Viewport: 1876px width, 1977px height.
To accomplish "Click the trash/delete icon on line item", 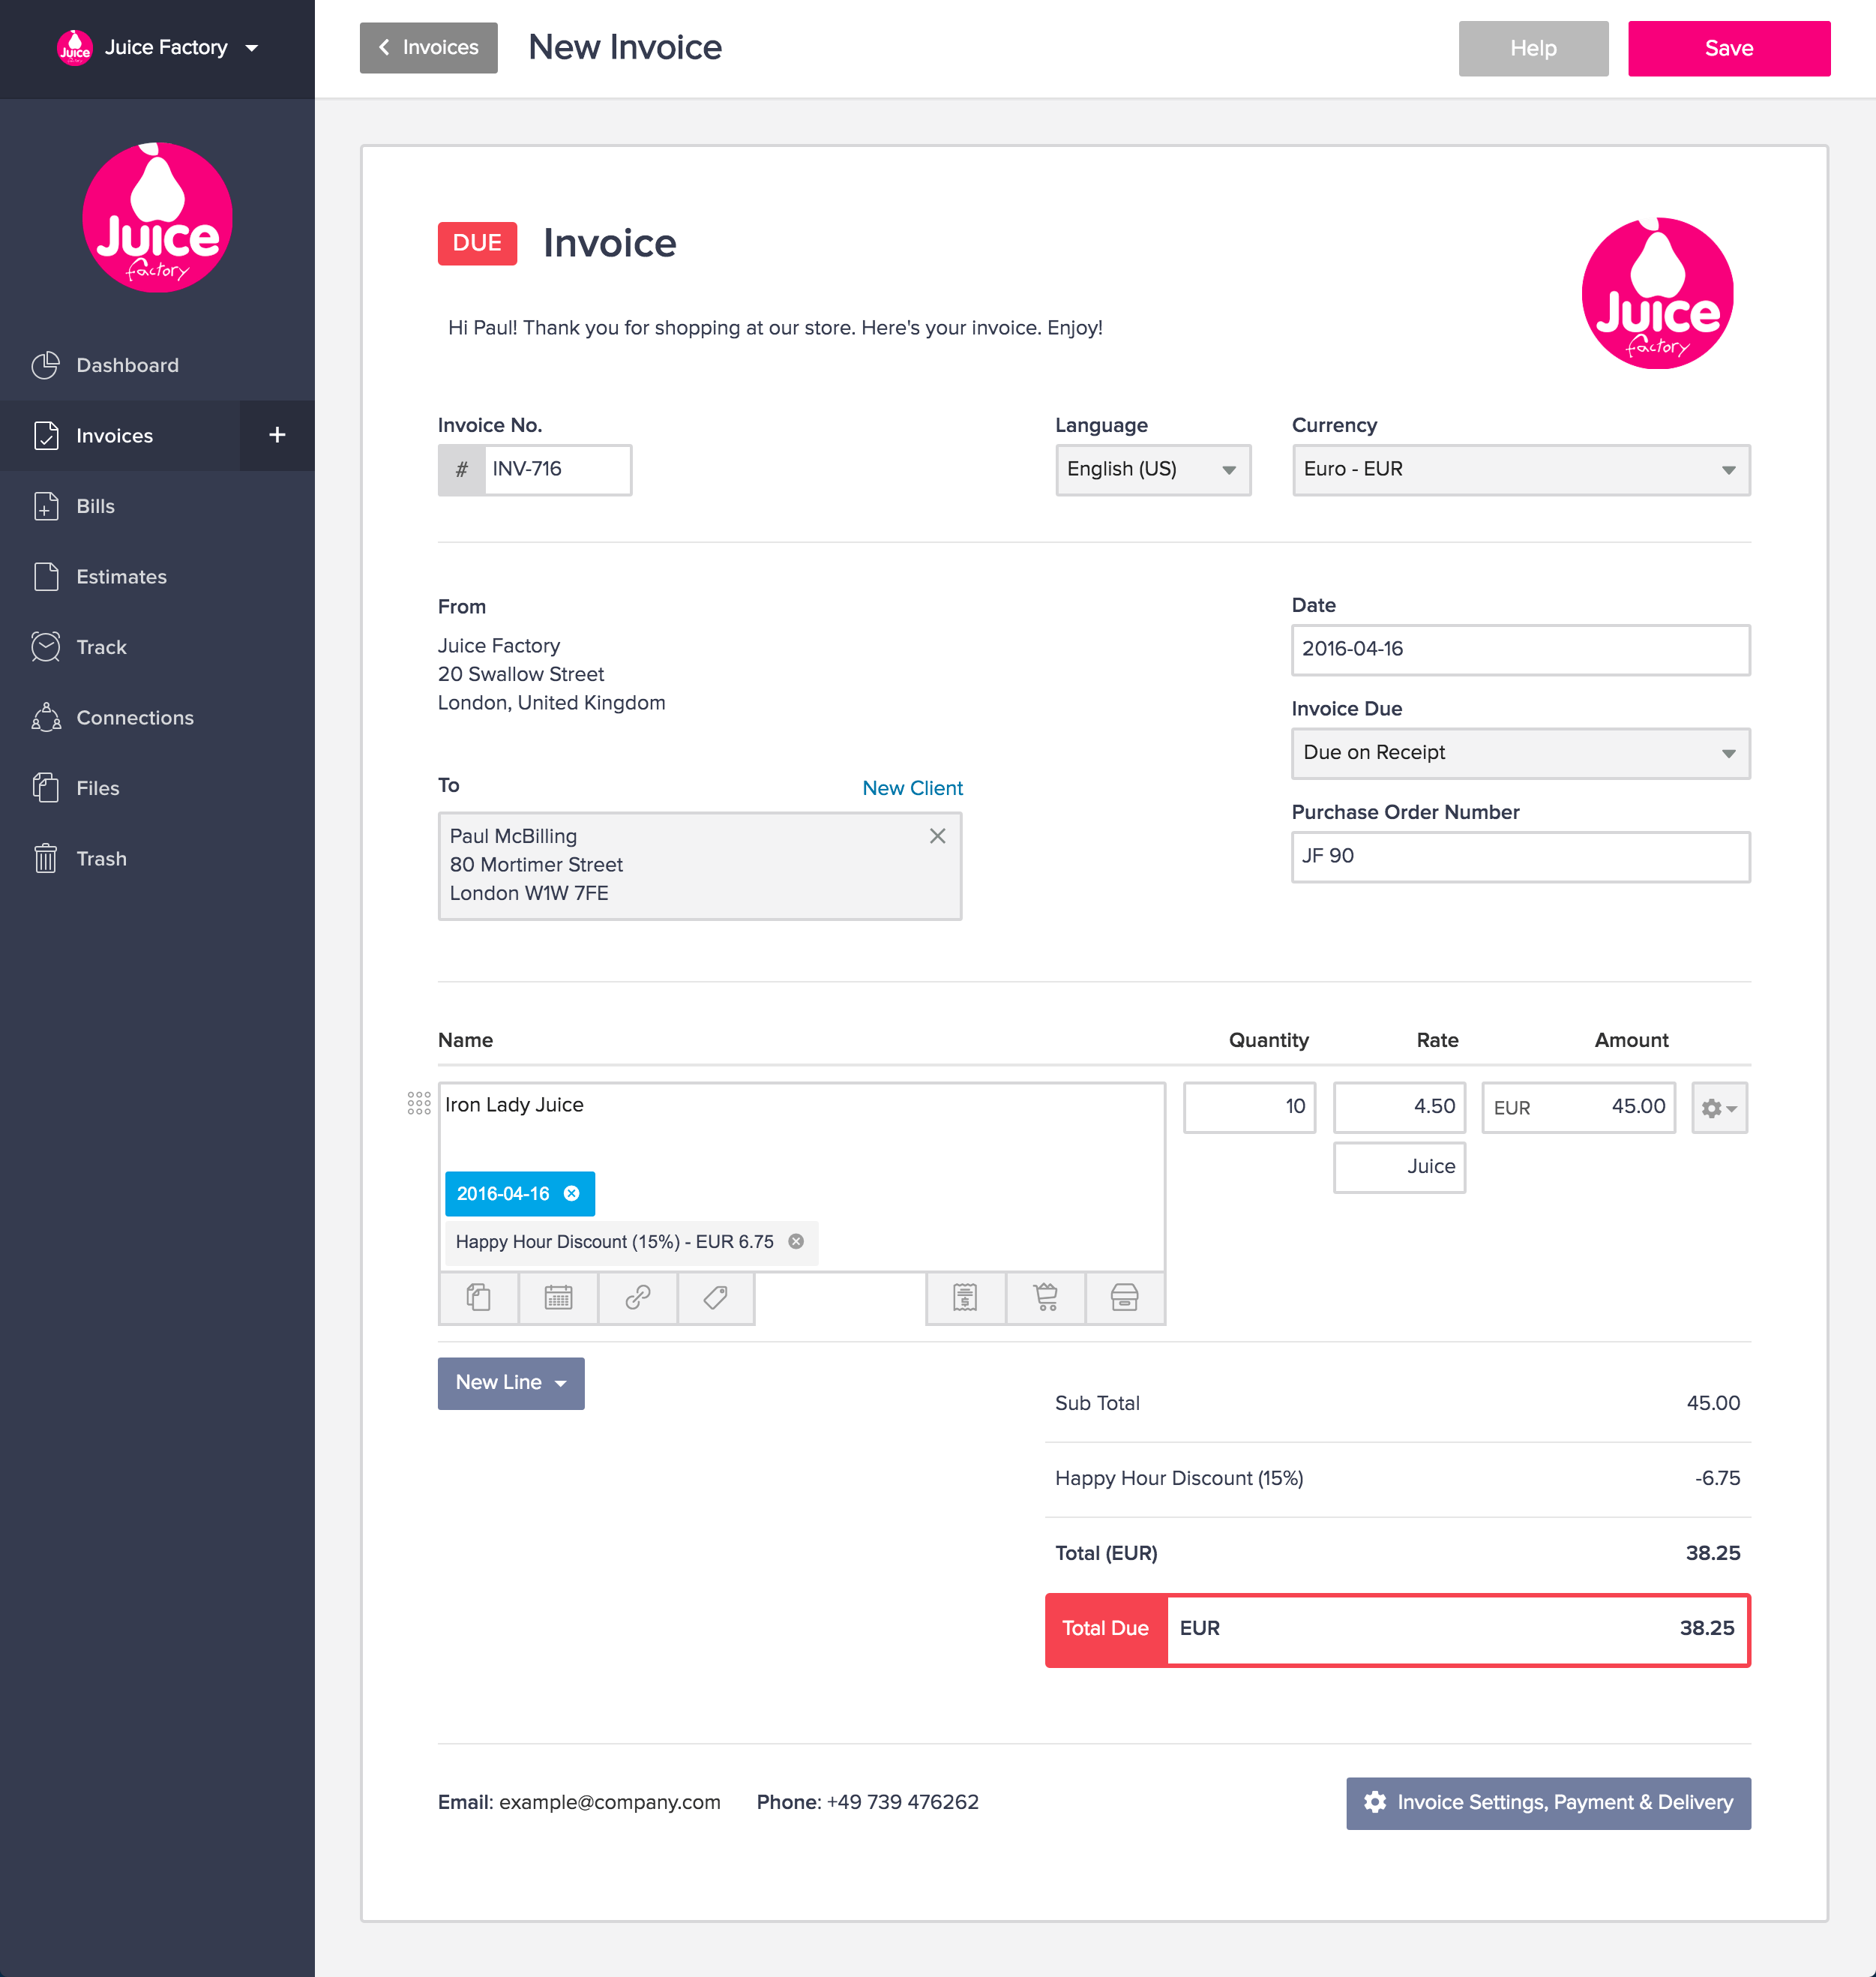I will (x=1125, y=1298).
